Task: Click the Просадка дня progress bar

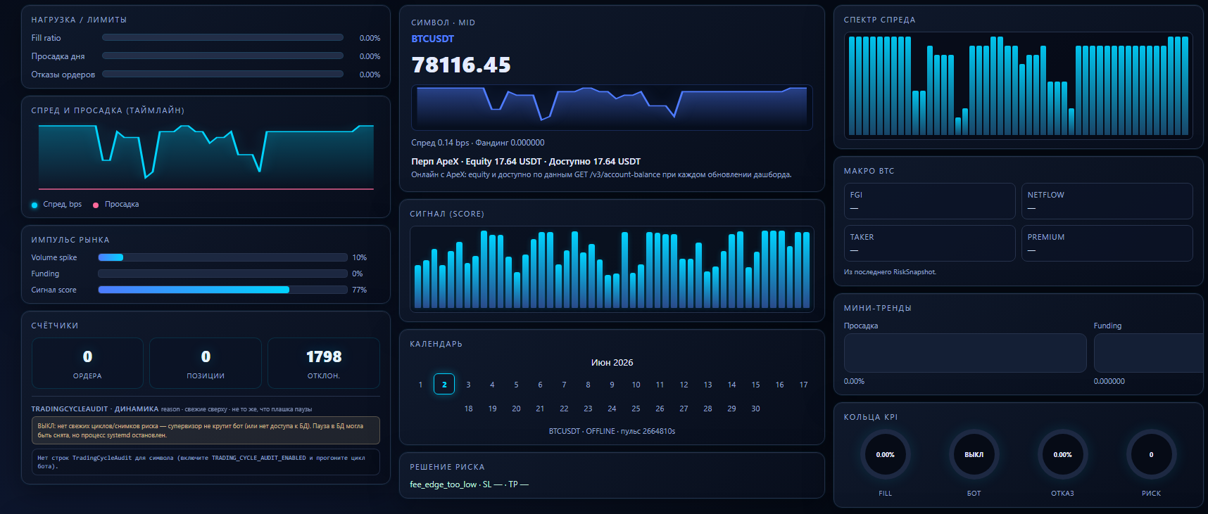Action: [x=222, y=56]
